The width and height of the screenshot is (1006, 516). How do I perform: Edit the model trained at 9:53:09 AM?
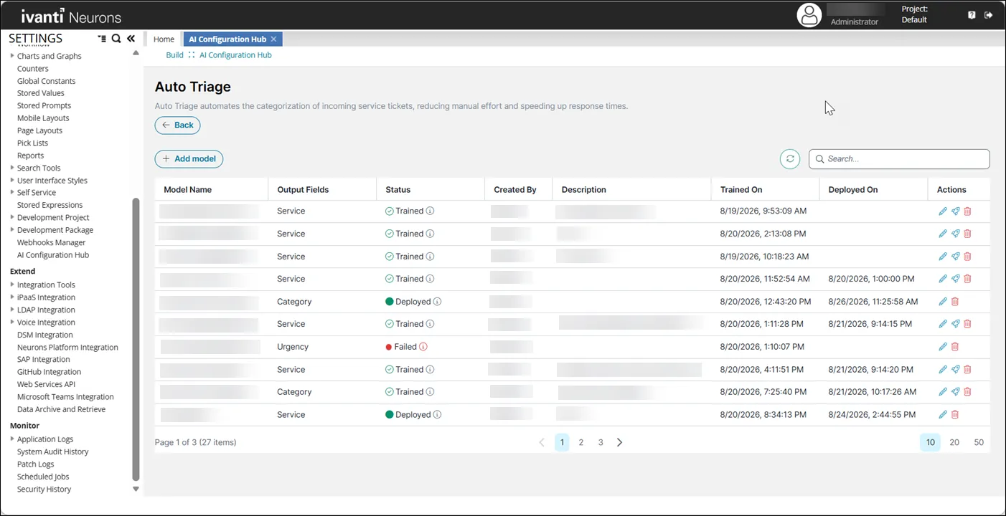tap(943, 211)
